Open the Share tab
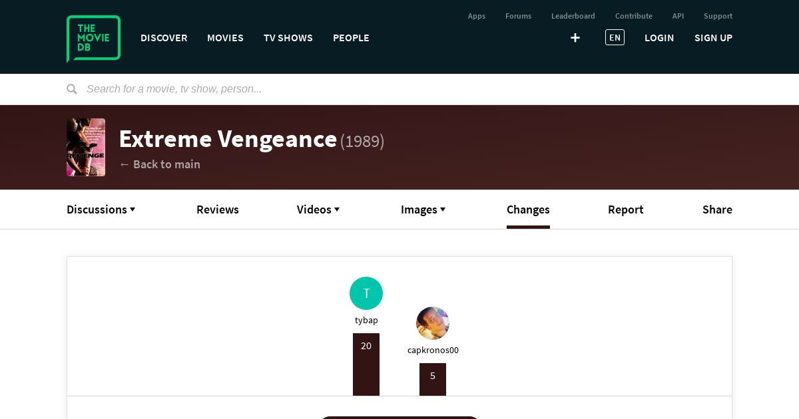 coord(717,209)
